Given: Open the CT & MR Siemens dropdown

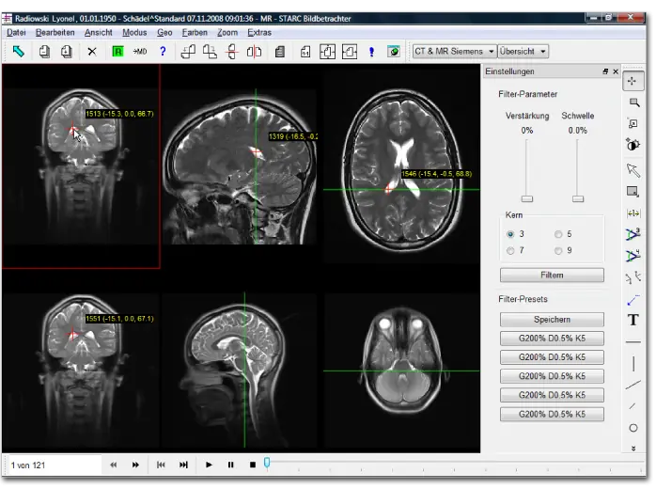Looking at the screenshot, I should click(454, 52).
